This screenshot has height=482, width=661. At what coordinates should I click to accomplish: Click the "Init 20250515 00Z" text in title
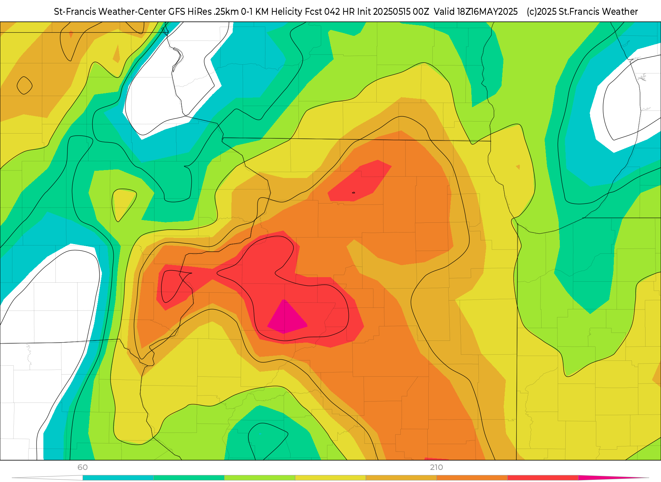[x=393, y=12]
